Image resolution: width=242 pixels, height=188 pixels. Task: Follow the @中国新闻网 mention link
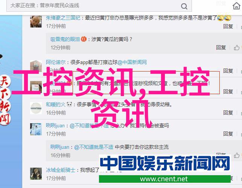[132, 62]
